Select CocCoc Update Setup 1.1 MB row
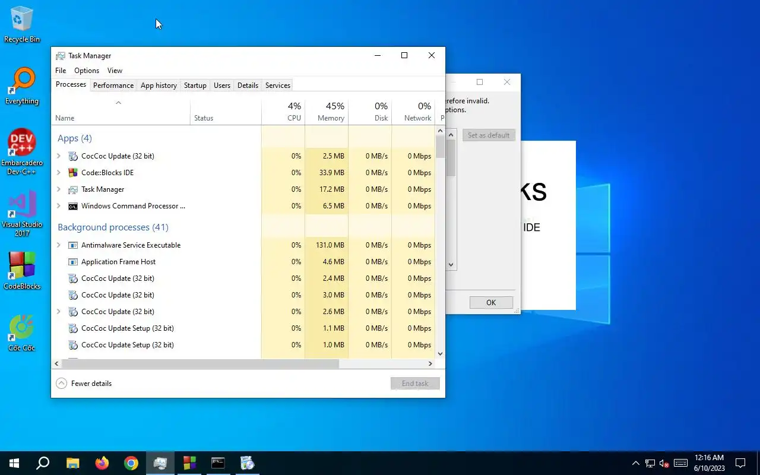The height and width of the screenshot is (475, 760). click(x=243, y=328)
